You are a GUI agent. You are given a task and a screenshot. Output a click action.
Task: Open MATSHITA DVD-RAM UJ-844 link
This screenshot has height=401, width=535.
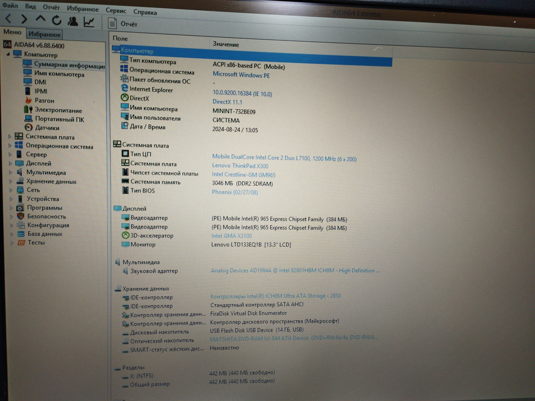click(294, 338)
